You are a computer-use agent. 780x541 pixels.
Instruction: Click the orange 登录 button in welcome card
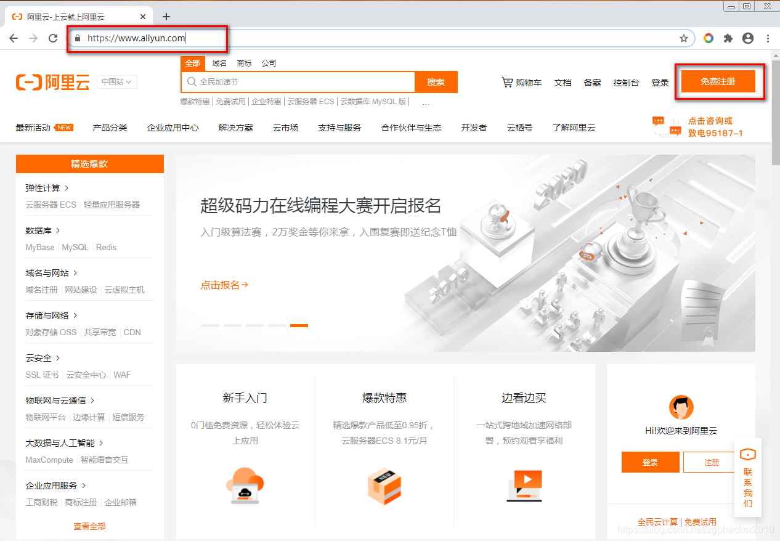point(651,462)
